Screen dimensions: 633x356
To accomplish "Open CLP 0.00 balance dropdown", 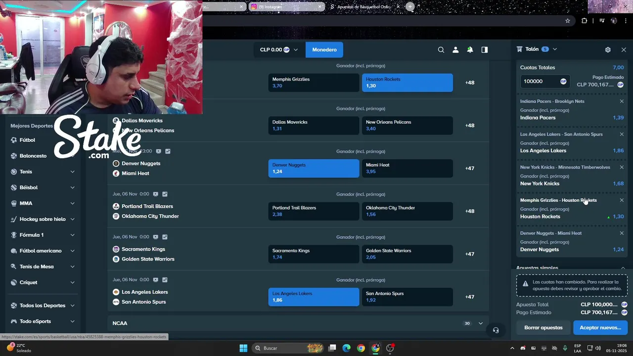I will click(279, 49).
